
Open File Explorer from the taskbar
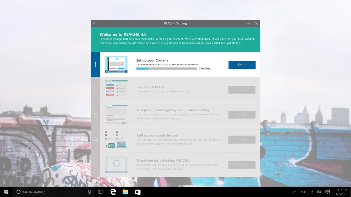[125, 192]
